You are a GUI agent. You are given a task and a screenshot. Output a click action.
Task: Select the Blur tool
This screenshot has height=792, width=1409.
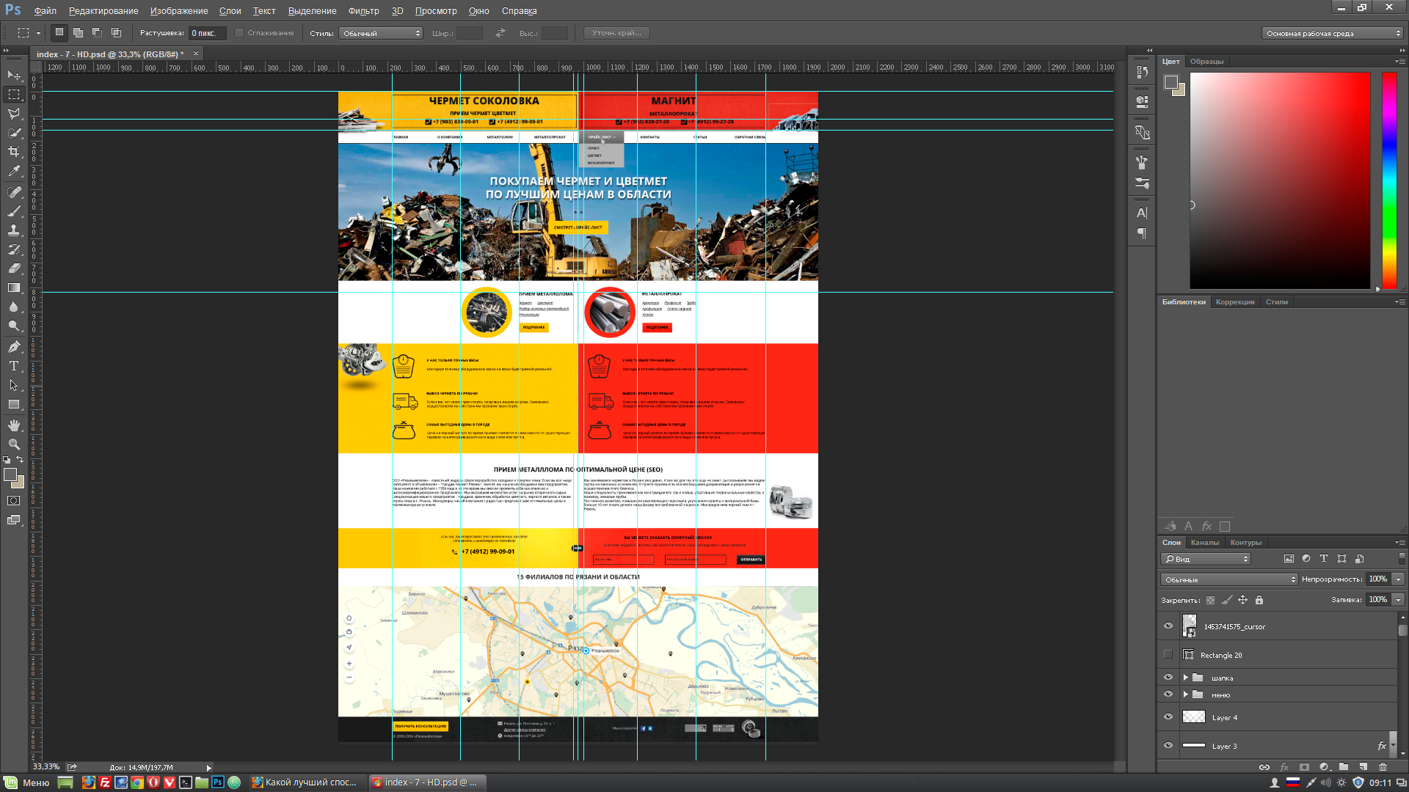14,307
